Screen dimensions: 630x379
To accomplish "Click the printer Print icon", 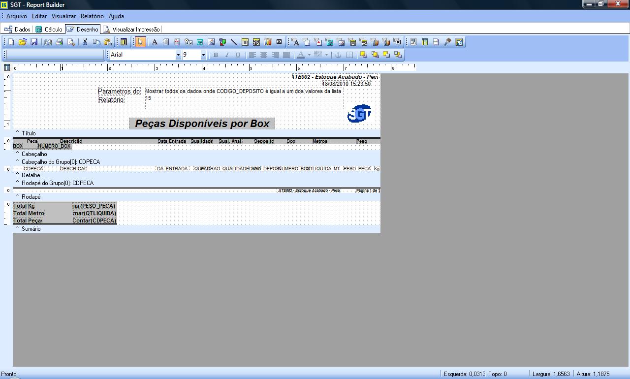I will (x=59, y=42).
